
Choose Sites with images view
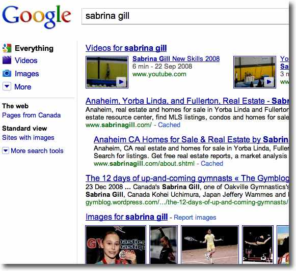[28, 138]
